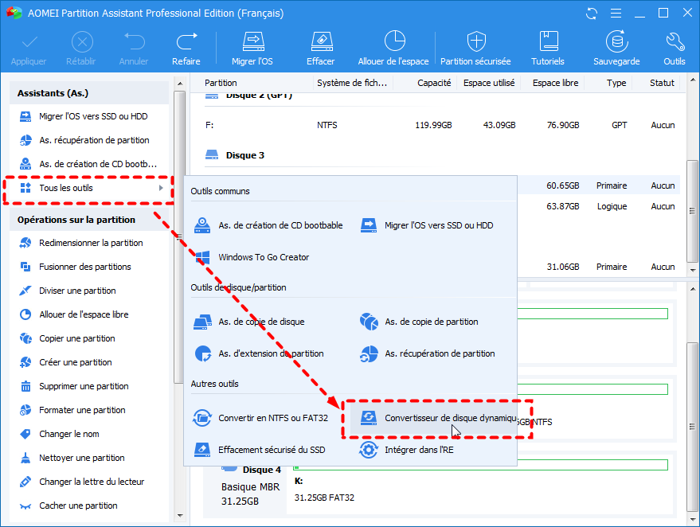Select the Disque 3 entry in list
Screen dimensions: 700x527
click(x=245, y=155)
